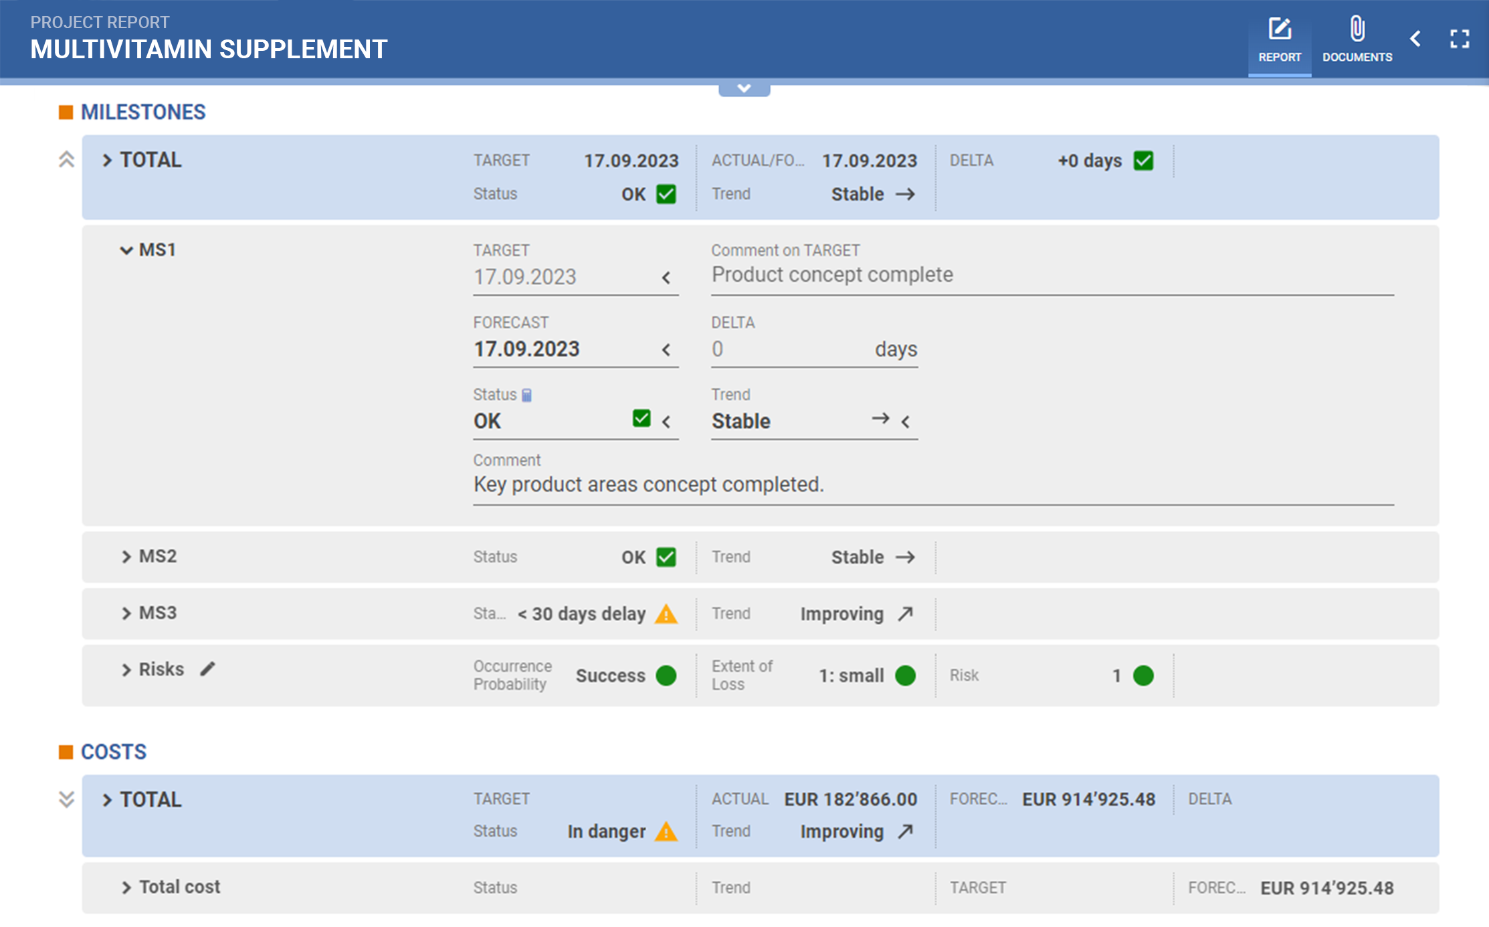Expand the MS2 milestone
The width and height of the screenshot is (1489, 927).
[x=126, y=557]
